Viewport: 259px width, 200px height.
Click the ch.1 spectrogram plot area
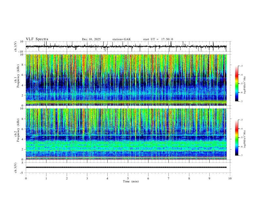tap(126, 80)
